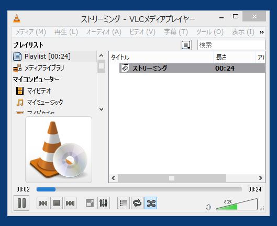Open extended settings equalizer icon
277x226 pixels.
coord(104,203)
